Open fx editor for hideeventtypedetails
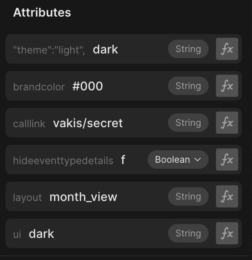252x260 pixels. [x=227, y=160]
